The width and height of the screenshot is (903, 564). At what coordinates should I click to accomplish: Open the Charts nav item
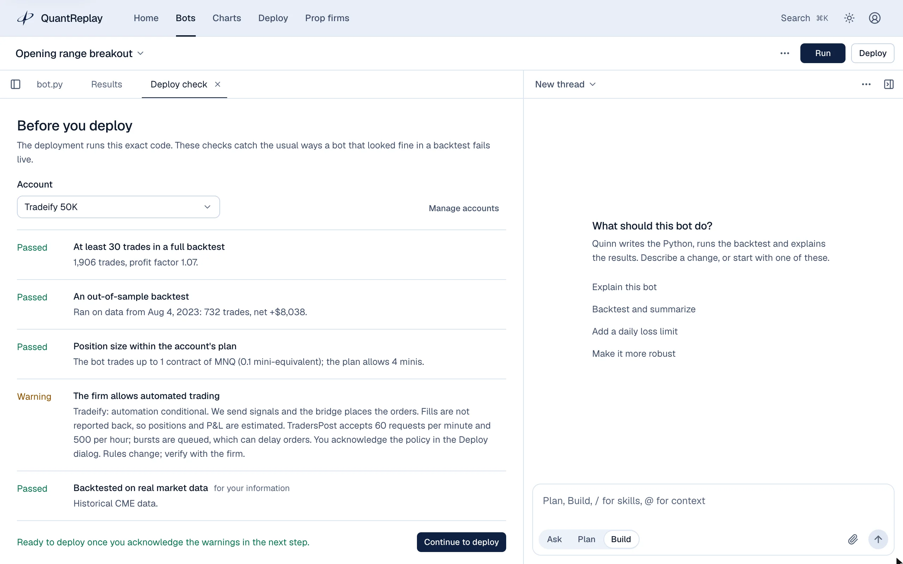226,18
